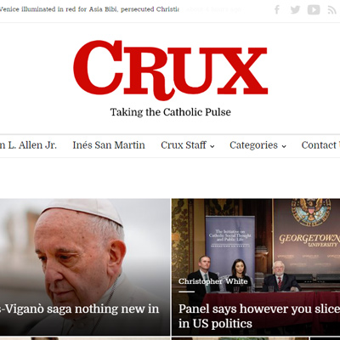The image size is (340, 340).
Task: Click the Taking the Catholic Pulse tagline
Action: click(171, 112)
